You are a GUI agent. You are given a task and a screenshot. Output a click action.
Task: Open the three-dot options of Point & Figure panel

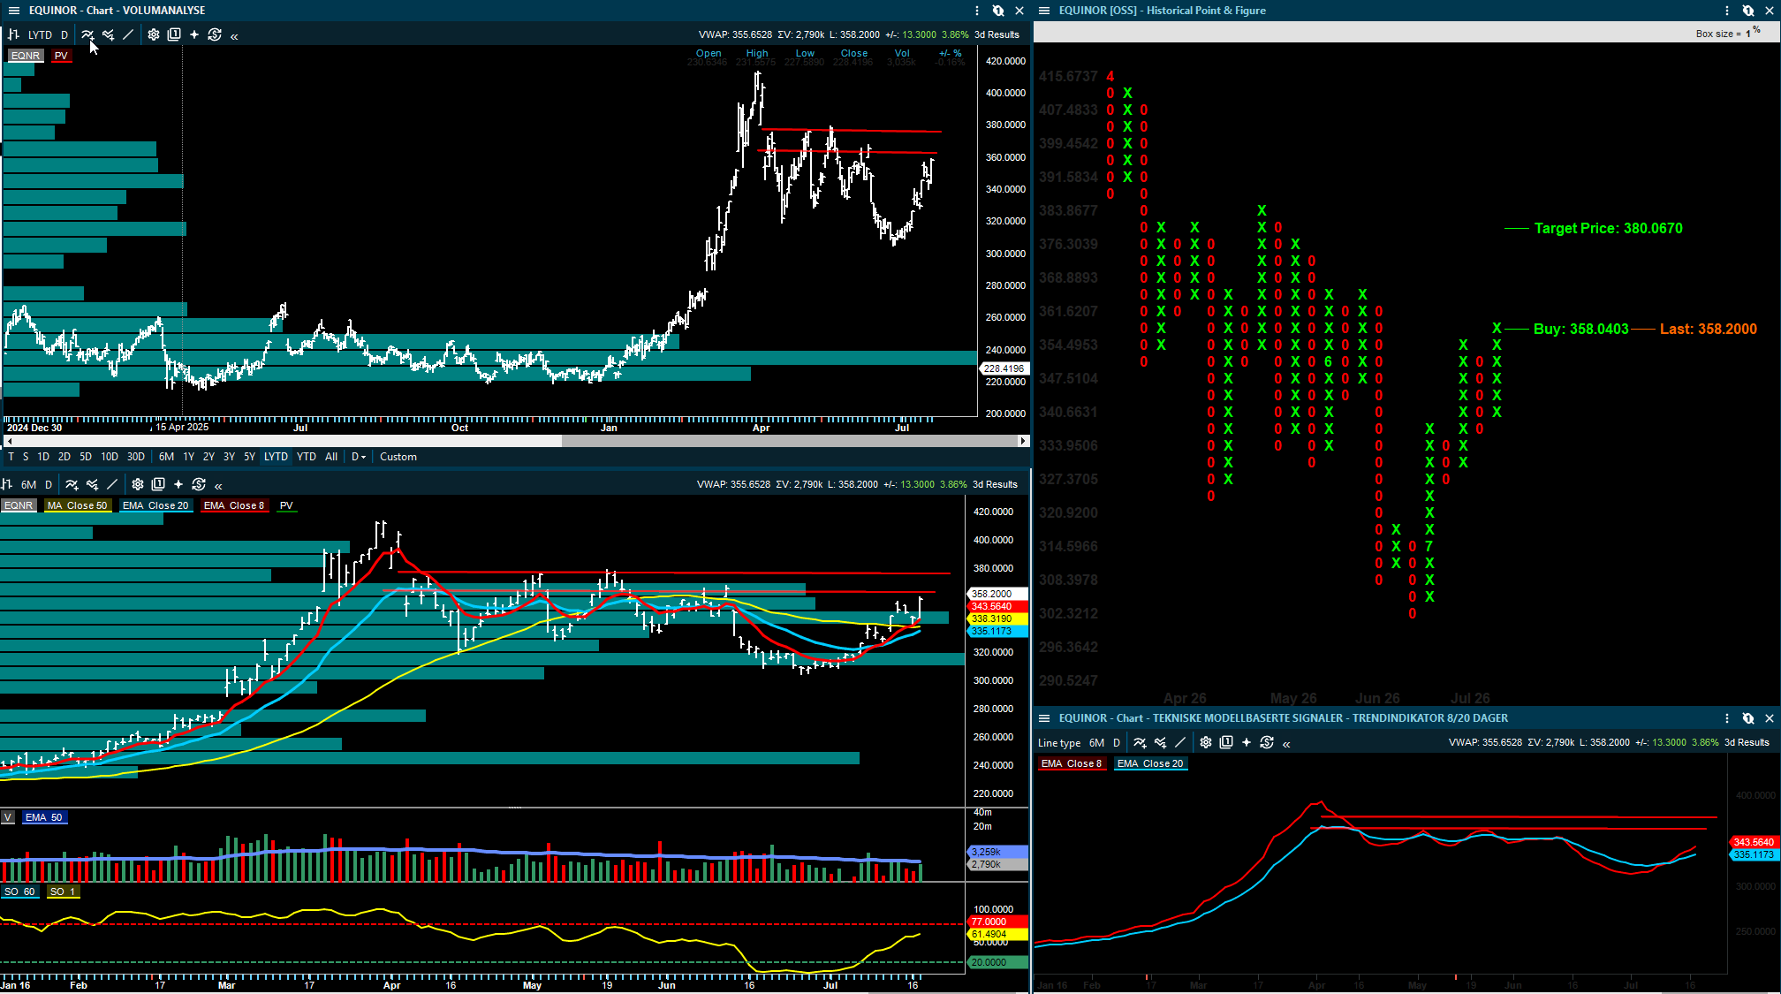point(1727,11)
